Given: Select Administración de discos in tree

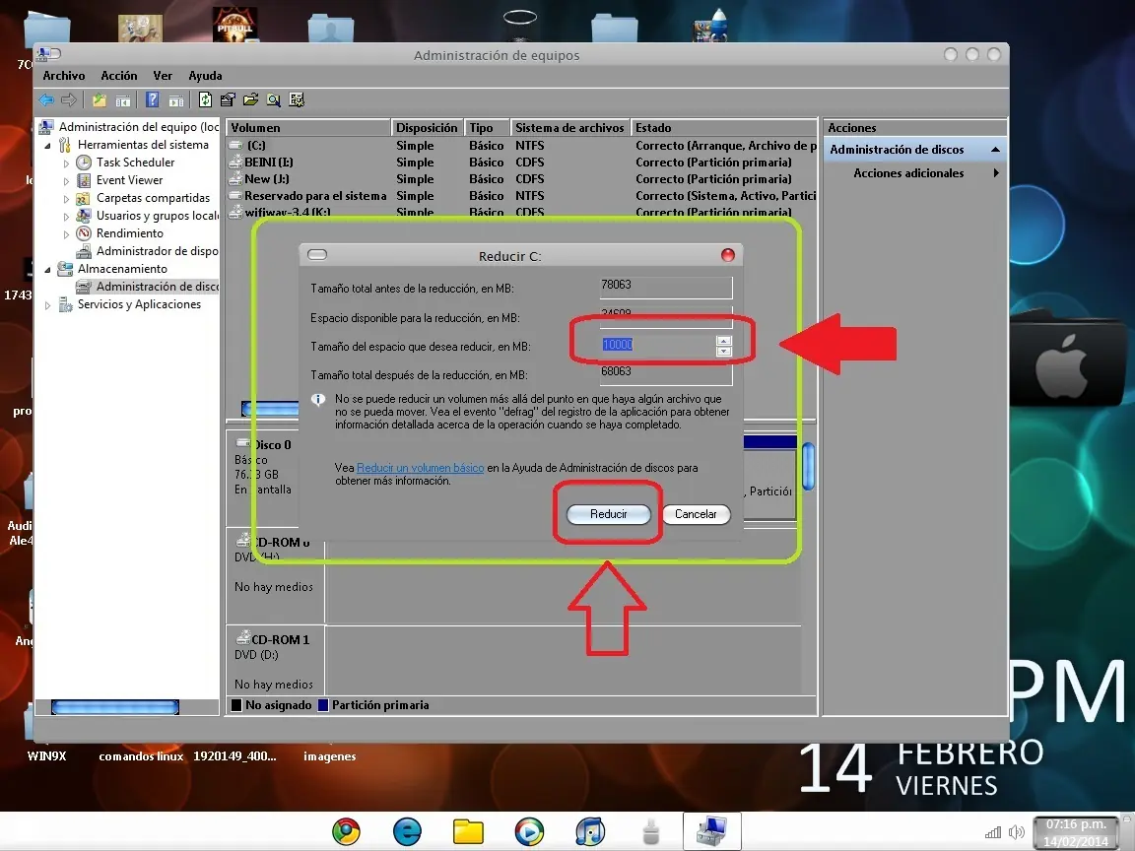Looking at the screenshot, I should [148, 287].
